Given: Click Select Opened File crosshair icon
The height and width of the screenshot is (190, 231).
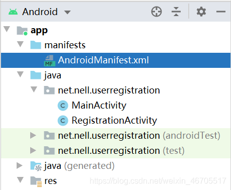Looking at the screenshot, I should click(x=157, y=12).
